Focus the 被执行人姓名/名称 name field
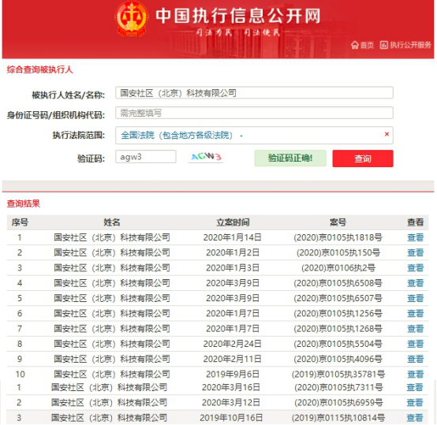437x425 pixels. [x=254, y=93]
